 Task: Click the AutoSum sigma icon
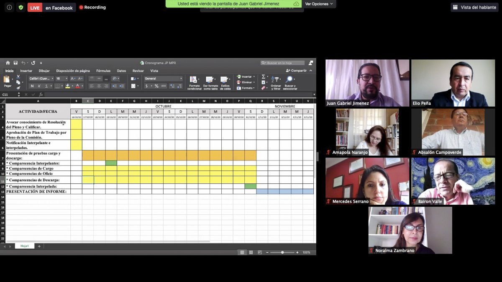click(263, 77)
